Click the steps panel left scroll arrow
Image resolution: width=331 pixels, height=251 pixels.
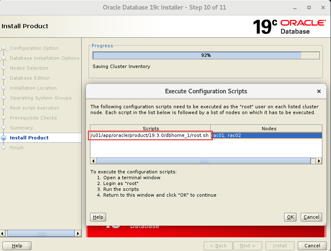click(2, 234)
